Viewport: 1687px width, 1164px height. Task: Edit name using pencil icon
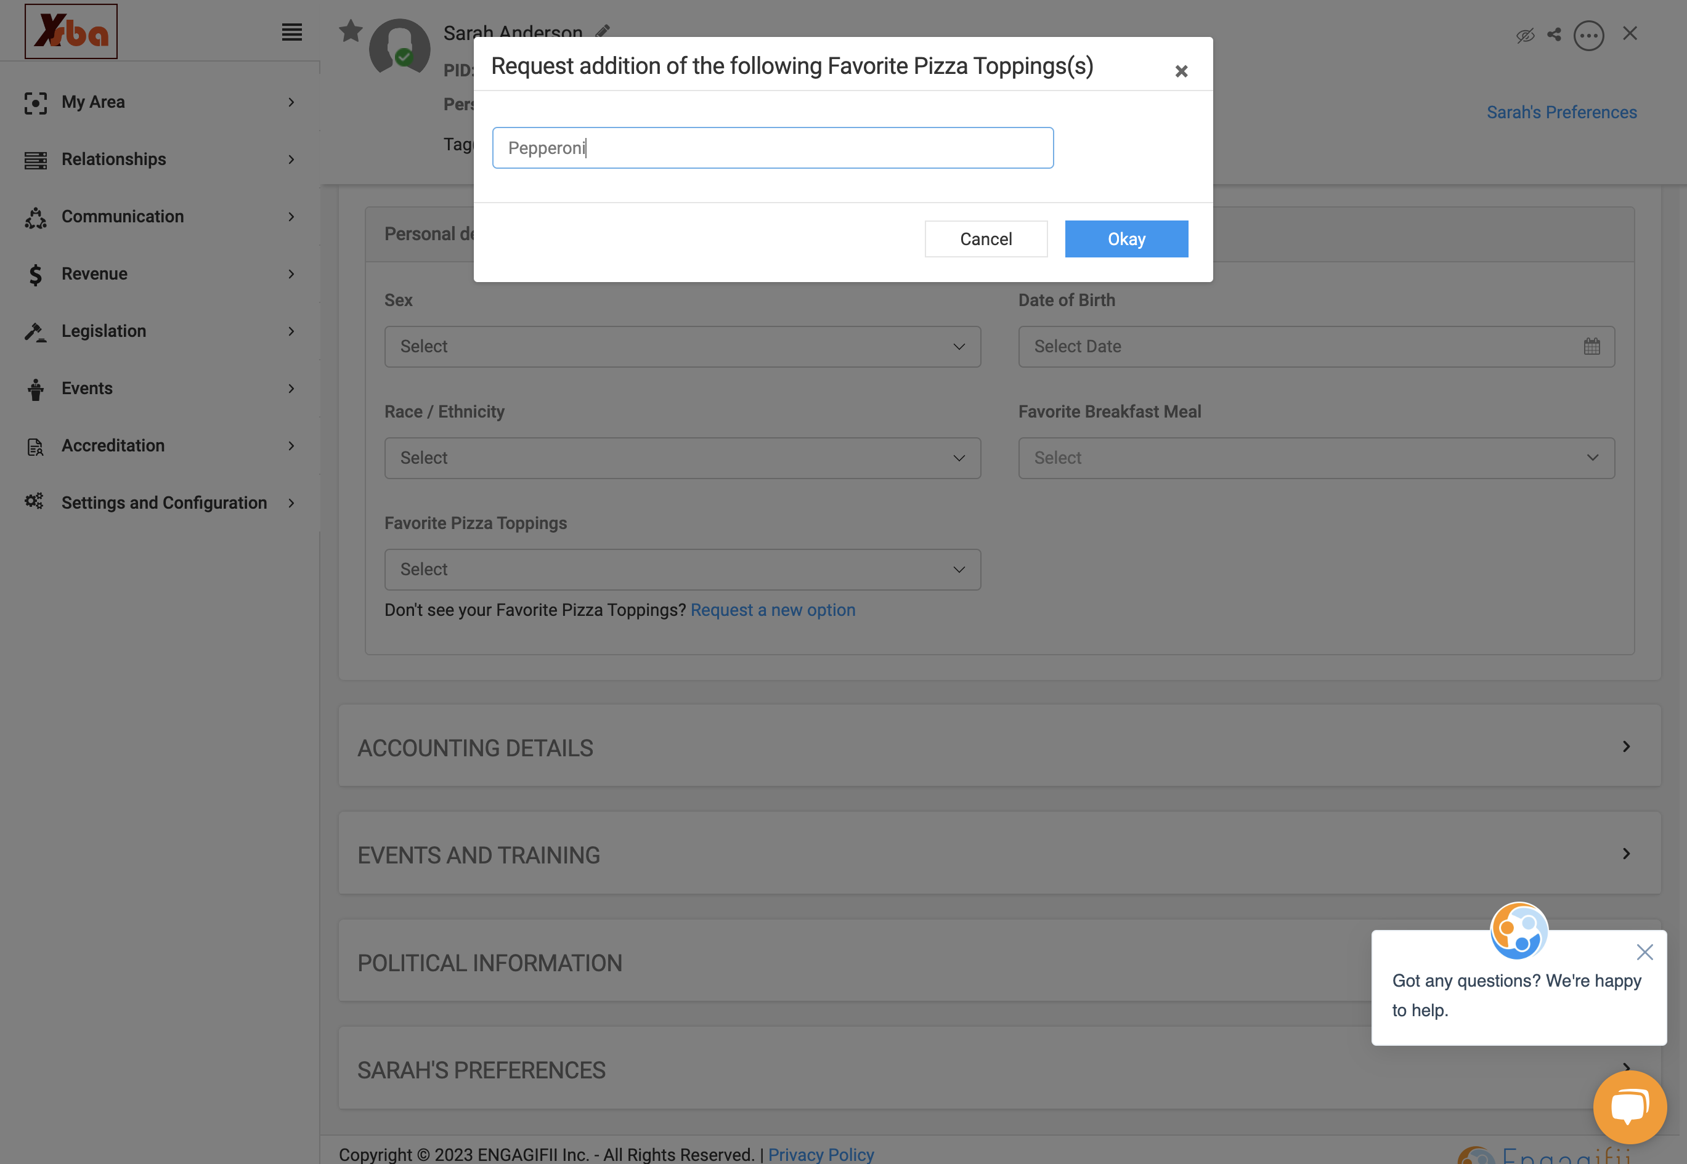pyautogui.click(x=603, y=31)
